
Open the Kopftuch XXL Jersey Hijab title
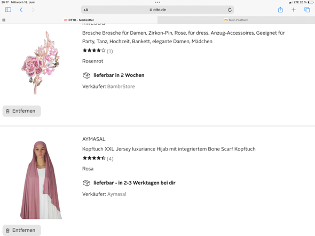point(169,149)
